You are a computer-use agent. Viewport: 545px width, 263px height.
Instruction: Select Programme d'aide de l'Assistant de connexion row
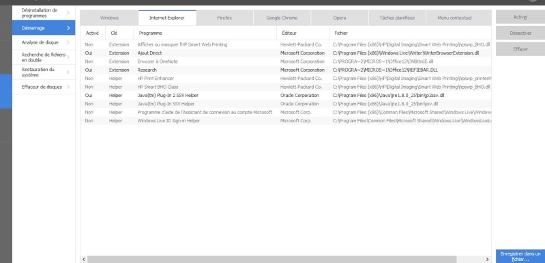click(286, 112)
